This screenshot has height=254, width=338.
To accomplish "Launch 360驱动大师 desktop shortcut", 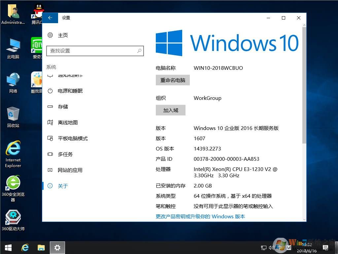I will 13,220.
